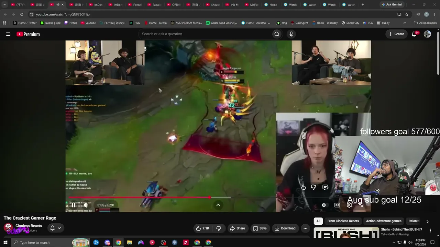Open the apps grid in bookmarks bar
The height and width of the screenshot is (247, 440).
(x=4, y=23)
